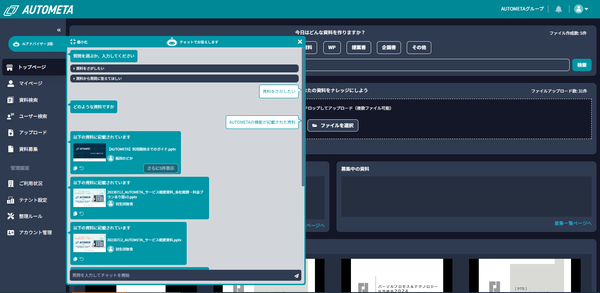600x293 pixels.
Task: Regenerate the サービス概要資料.pptx answer
Action: click(x=82, y=259)
